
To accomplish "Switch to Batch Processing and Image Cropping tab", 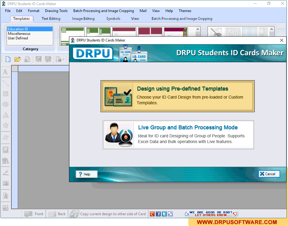I will click(182, 19).
